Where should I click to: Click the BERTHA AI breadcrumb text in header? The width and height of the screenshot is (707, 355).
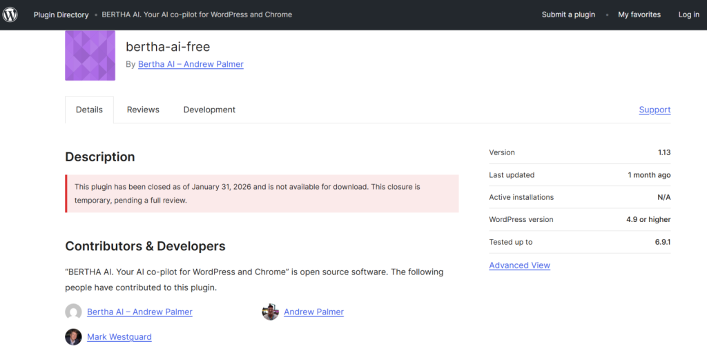tap(197, 14)
